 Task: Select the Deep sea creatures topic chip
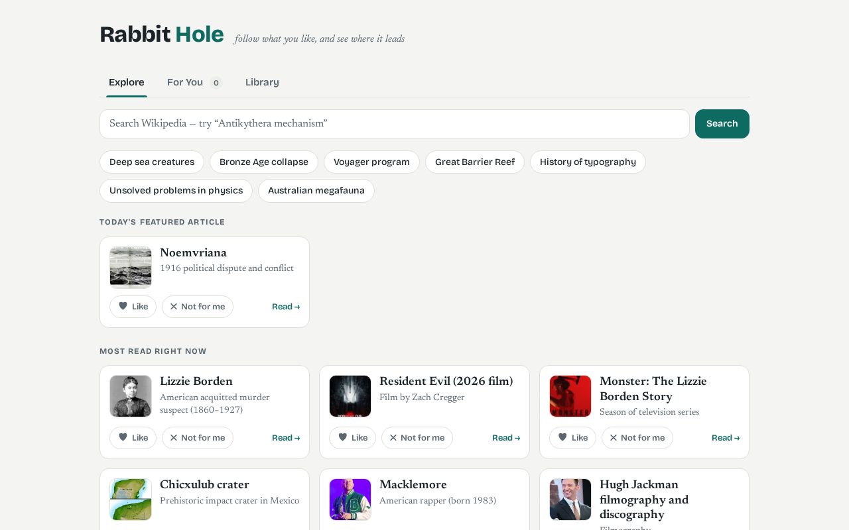click(152, 162)
